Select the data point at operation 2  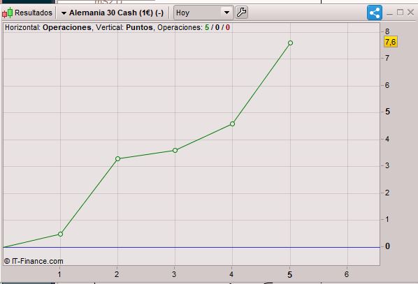(x=118, y=158)
